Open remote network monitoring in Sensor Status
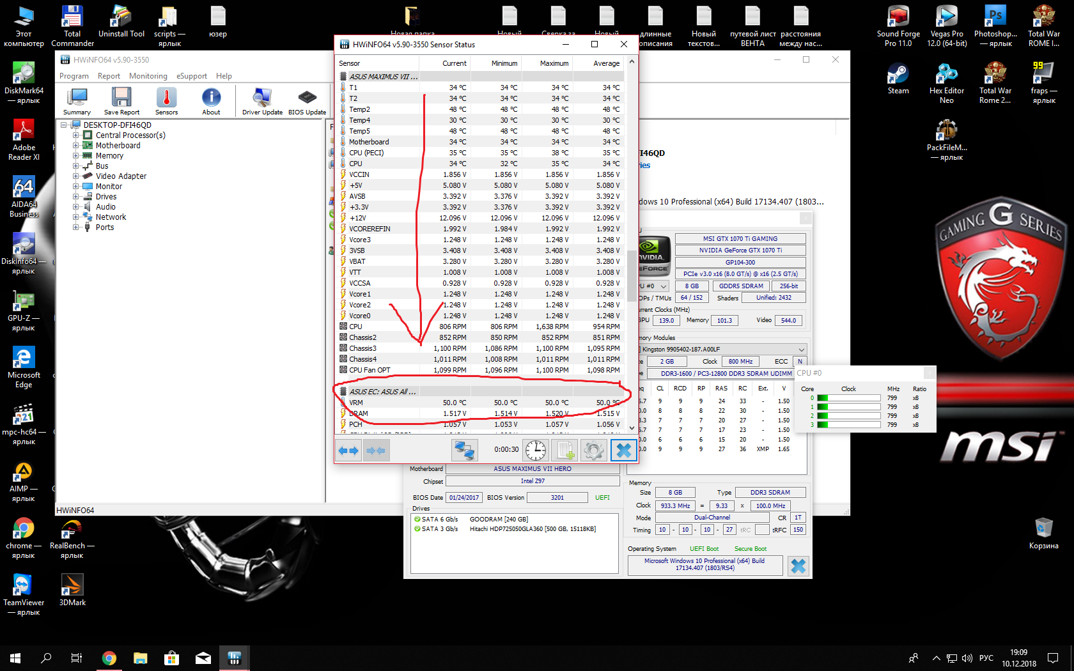This screenshot has height=671, width=1074. 464,451
